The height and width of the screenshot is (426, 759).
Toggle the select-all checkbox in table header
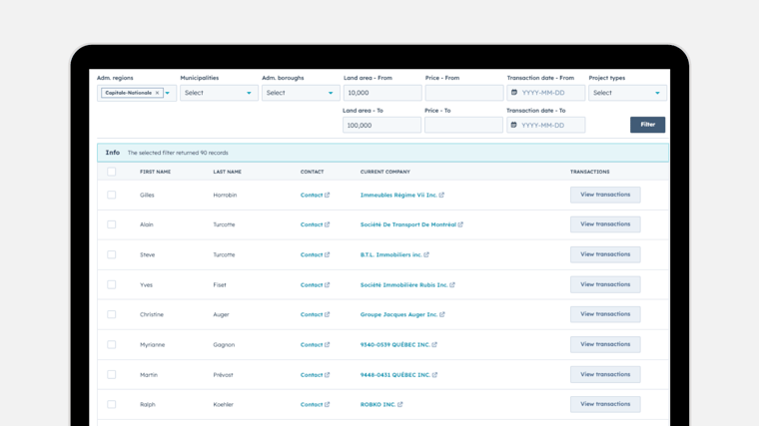(x=111, y=172)
